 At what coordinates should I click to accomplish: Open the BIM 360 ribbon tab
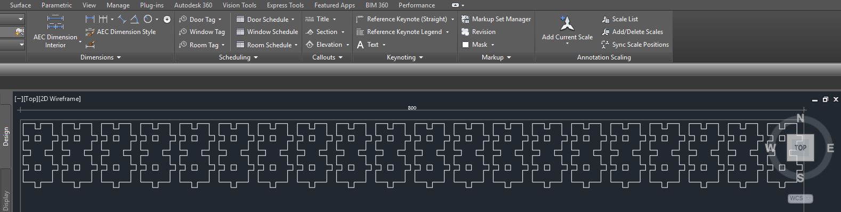click(x=377, y=5)
